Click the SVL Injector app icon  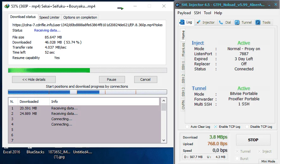click(178, 5)
